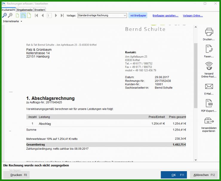Screen dimensions: 221x181
Task: Click the PDF-Export icon
Action: tap(209, 103)
